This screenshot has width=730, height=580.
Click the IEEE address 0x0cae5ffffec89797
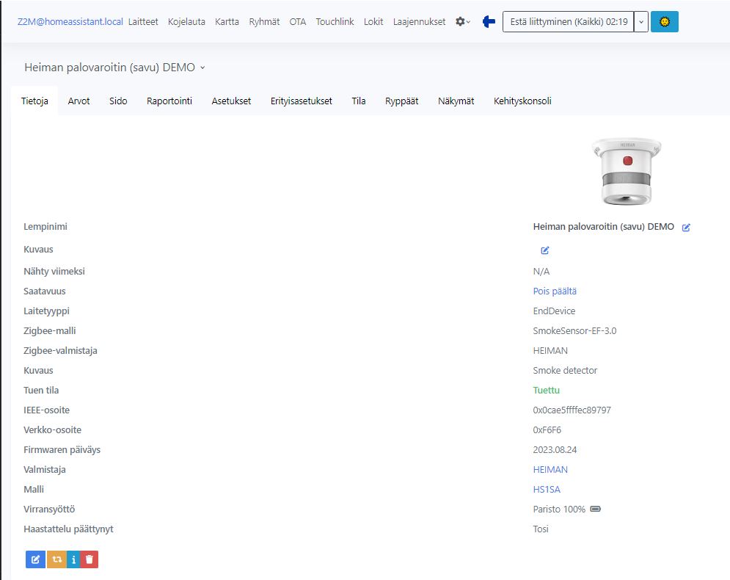572,410
